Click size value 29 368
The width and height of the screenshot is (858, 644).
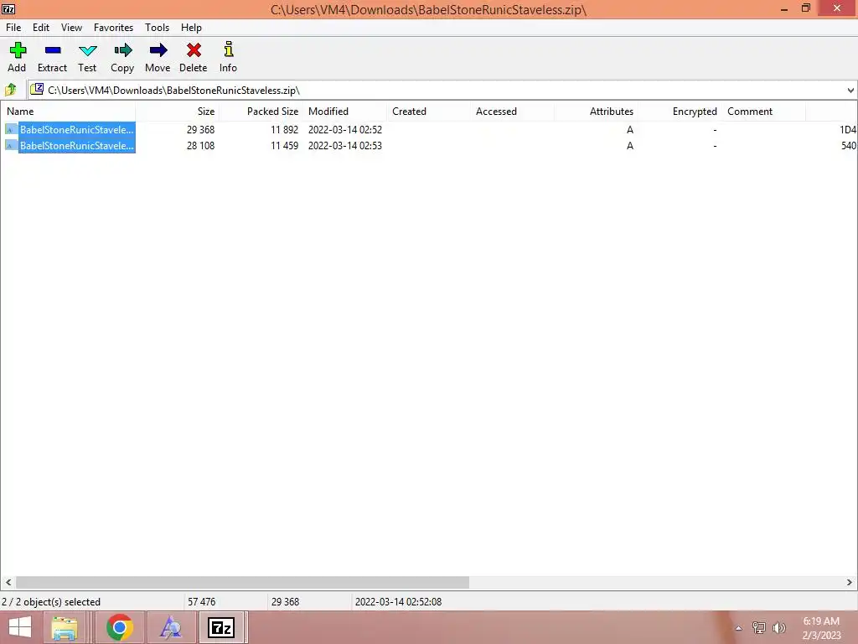tap(200, 130)
